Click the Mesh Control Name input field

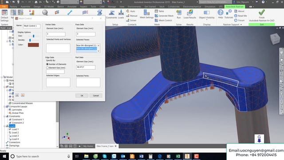pos(32,26)
